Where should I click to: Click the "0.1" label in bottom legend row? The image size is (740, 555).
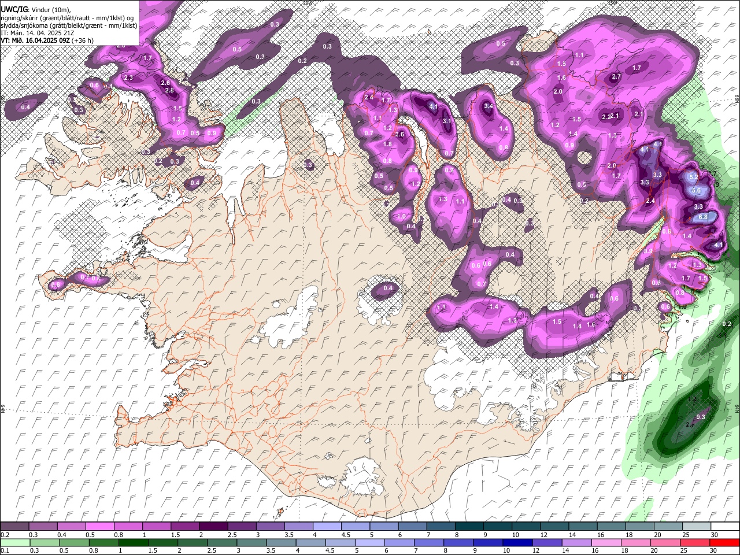coord(5,550)
